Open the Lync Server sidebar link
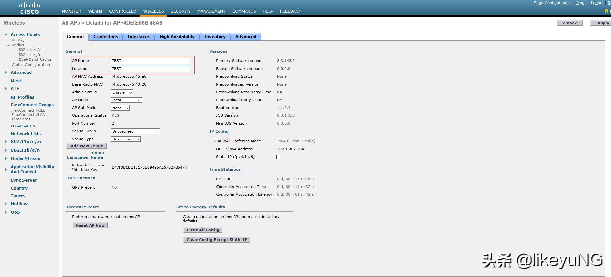The height and width of the screenshot is (277, 611). [x=24, y=180]
